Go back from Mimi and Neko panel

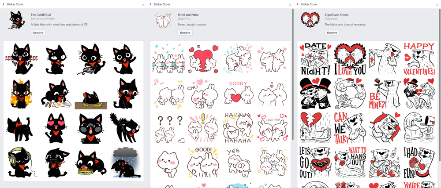[x=150, y=4]
